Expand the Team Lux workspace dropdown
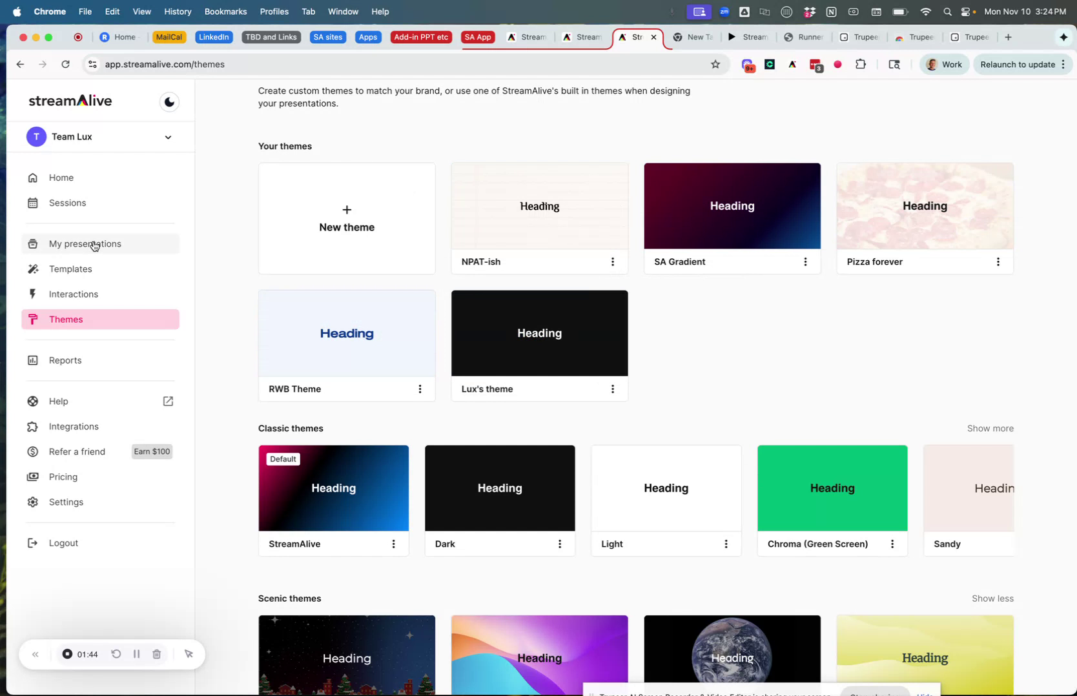1077x696 pixels. tap(167, 137)
